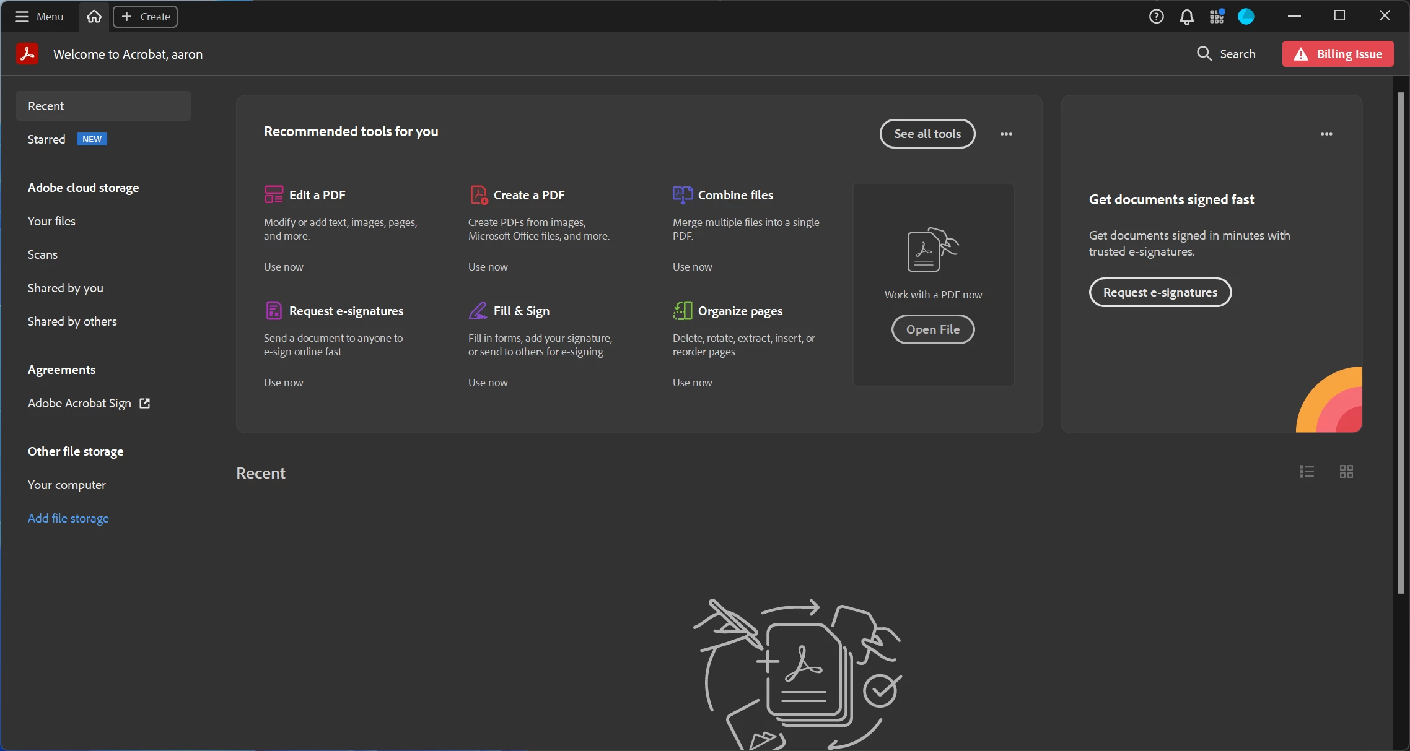Click the Home icon in the title bar

[94, 17]
